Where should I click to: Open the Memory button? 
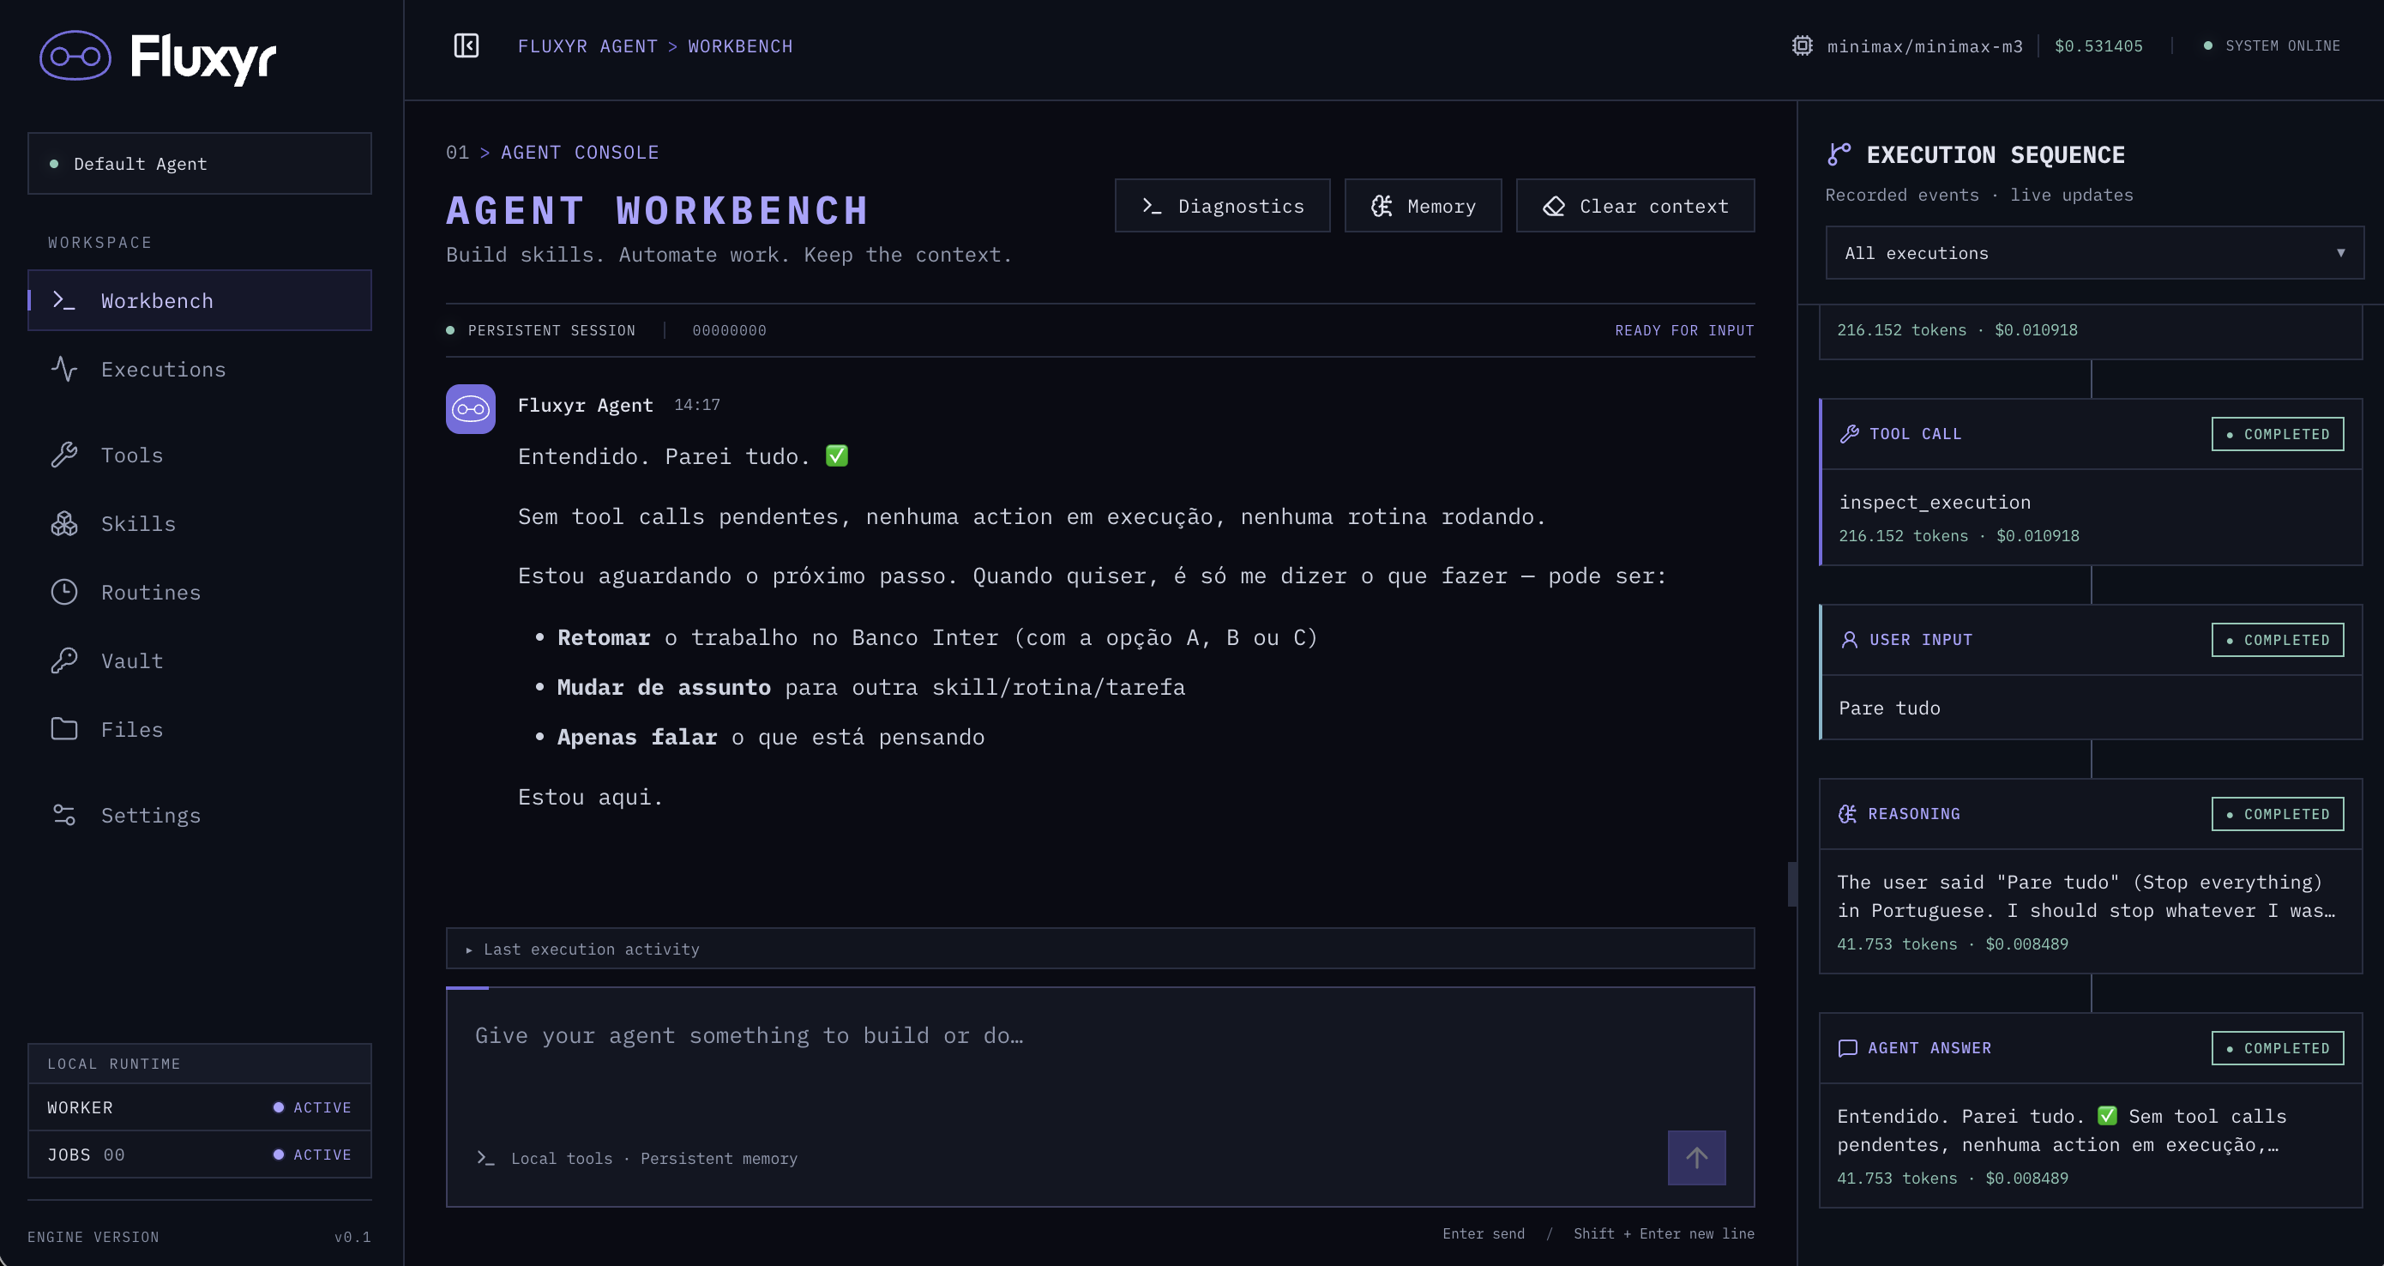[x=1423, y=206]
